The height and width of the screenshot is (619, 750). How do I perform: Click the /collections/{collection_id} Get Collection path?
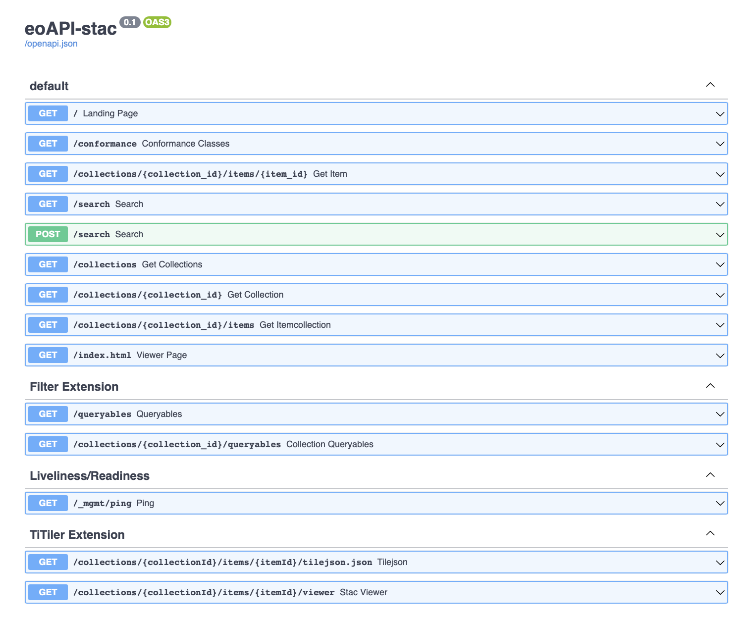coord(148,295)
